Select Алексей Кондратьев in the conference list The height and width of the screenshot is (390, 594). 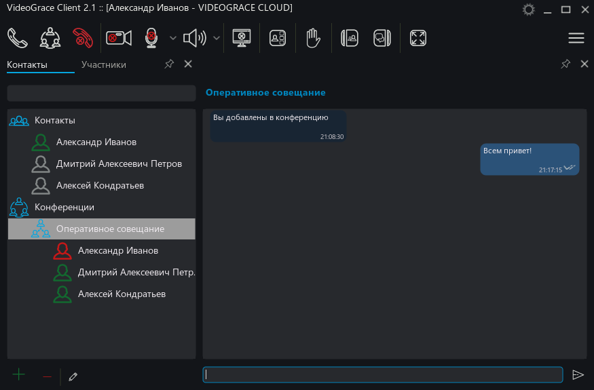(x=102, y=294)
